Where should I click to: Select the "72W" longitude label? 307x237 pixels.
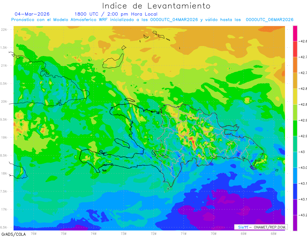tap(153, 233)
